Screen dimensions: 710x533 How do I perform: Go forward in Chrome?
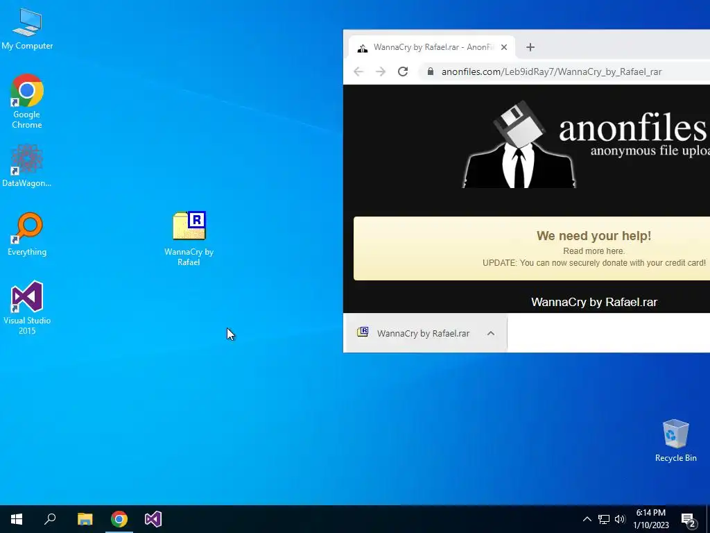[x=381, y=71]
